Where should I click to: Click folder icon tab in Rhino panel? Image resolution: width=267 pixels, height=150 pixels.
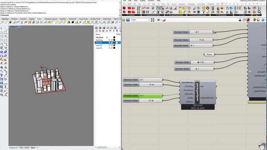(111, 28)
